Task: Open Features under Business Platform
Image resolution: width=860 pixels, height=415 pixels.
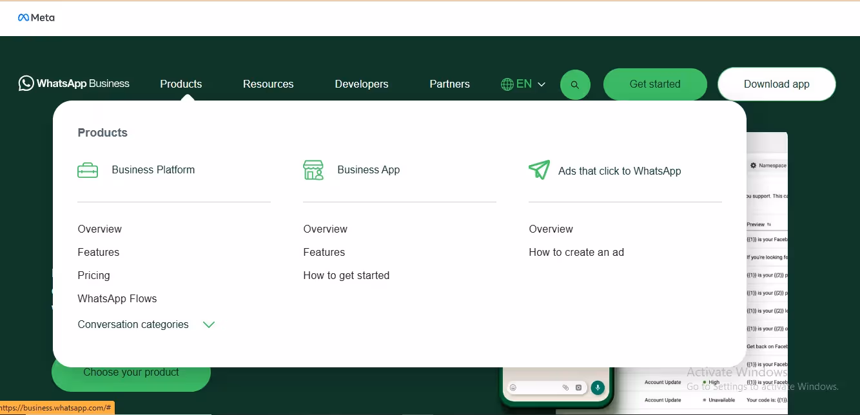Action: [99, 252]
